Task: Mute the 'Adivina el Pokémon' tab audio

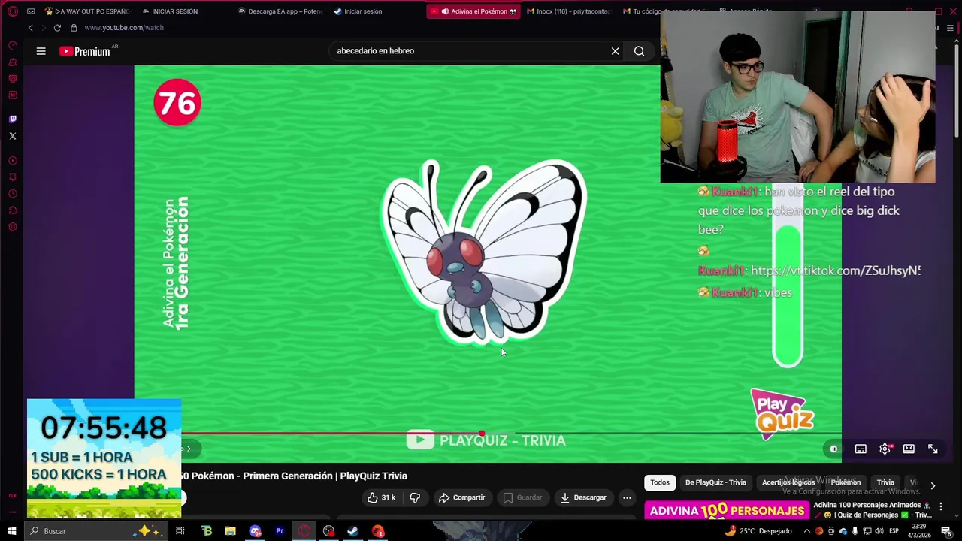Action: click(445, 11)
